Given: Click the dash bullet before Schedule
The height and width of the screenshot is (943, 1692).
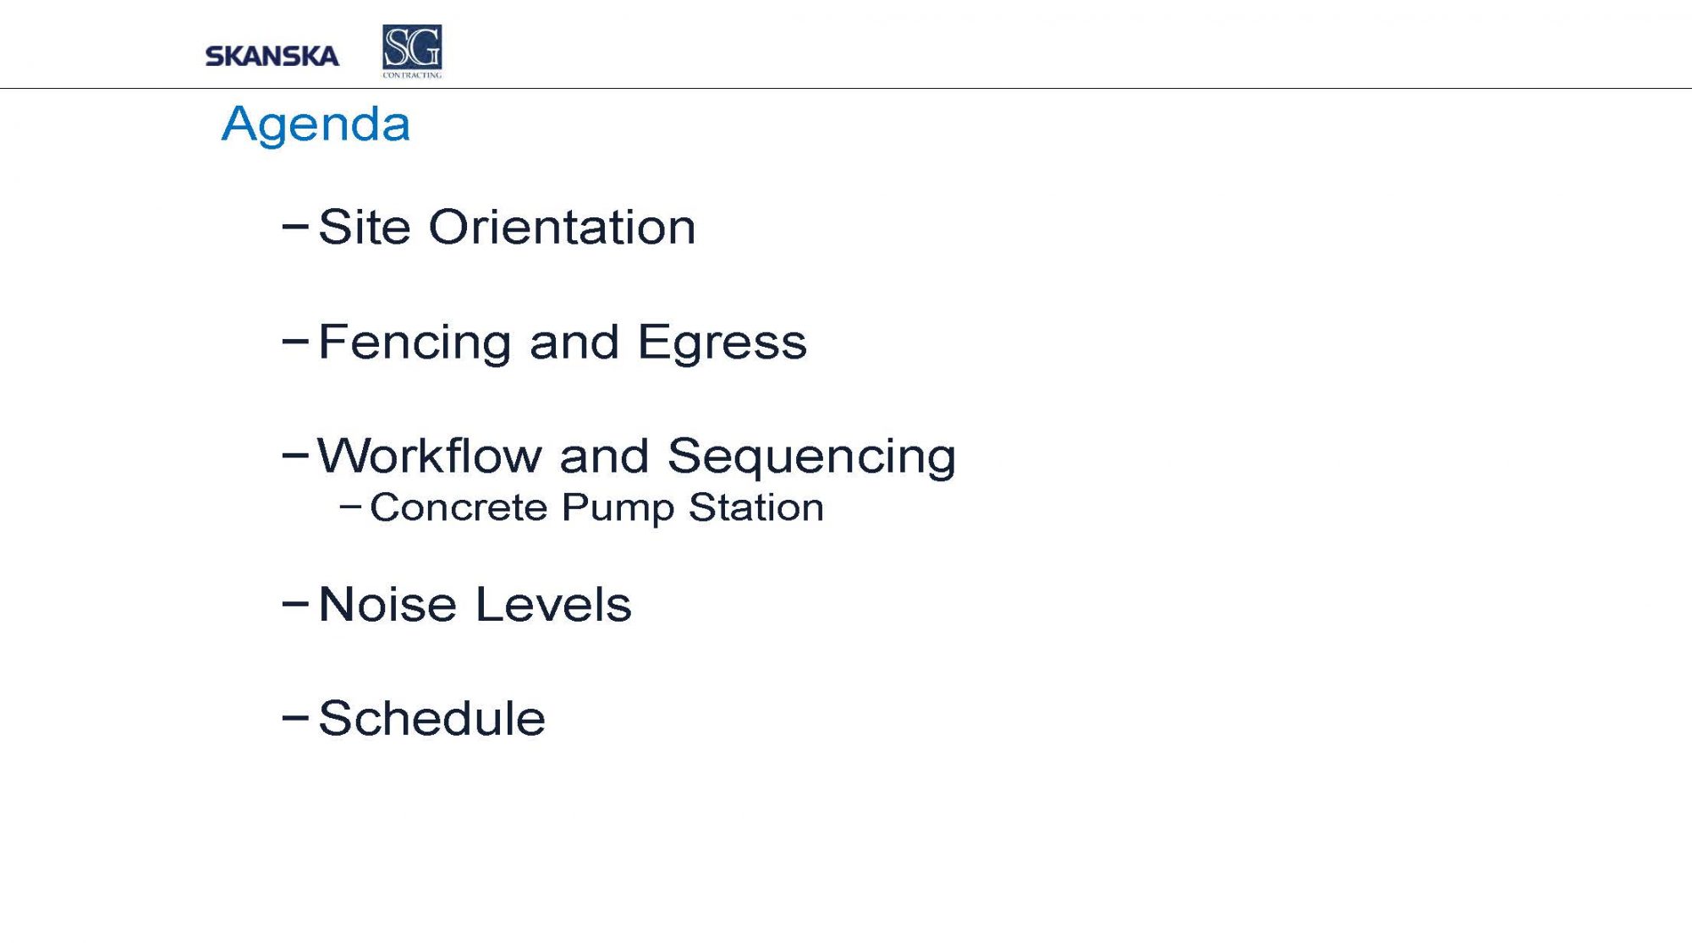Looking at the screenshot, I should pyautogui.click(x=295, y=717).
